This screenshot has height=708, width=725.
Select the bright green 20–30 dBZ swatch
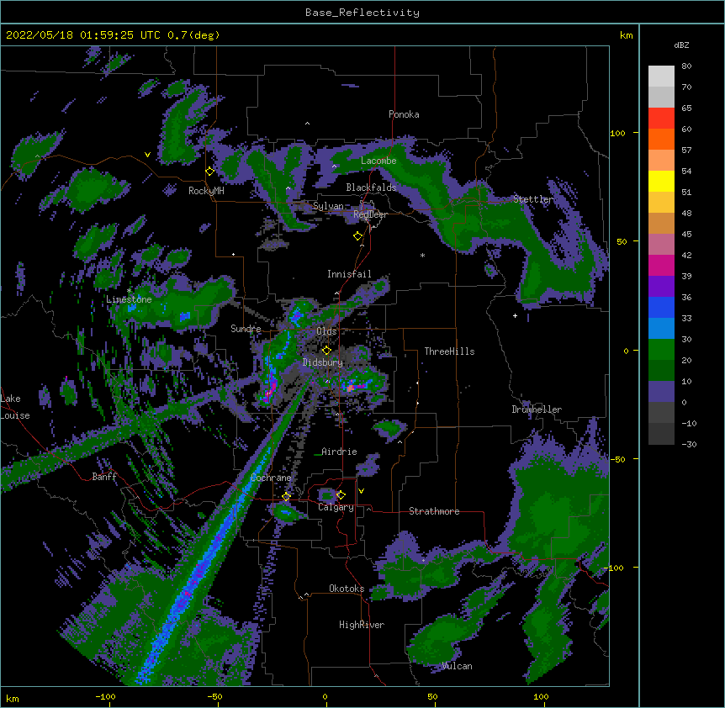coord(661,350)
